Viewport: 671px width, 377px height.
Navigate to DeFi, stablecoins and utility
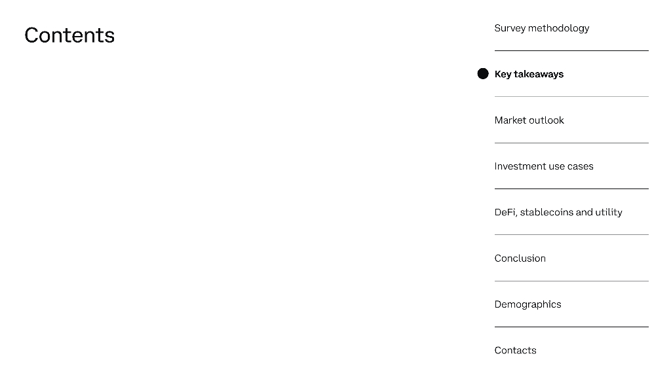[558, 212]
